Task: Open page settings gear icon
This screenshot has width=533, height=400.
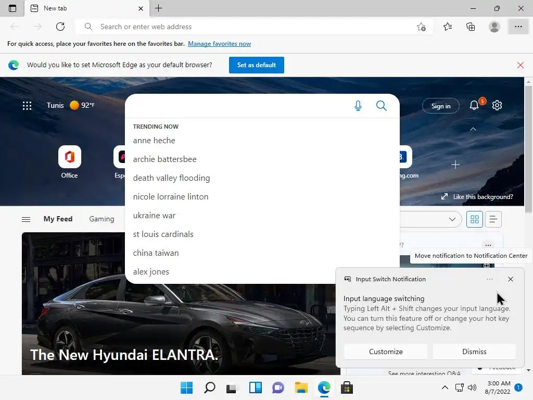Action: point(497,105)
